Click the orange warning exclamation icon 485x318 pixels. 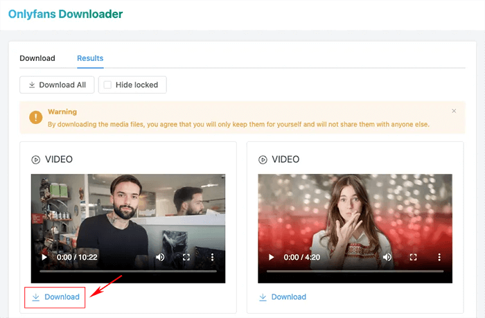point(36,118)
